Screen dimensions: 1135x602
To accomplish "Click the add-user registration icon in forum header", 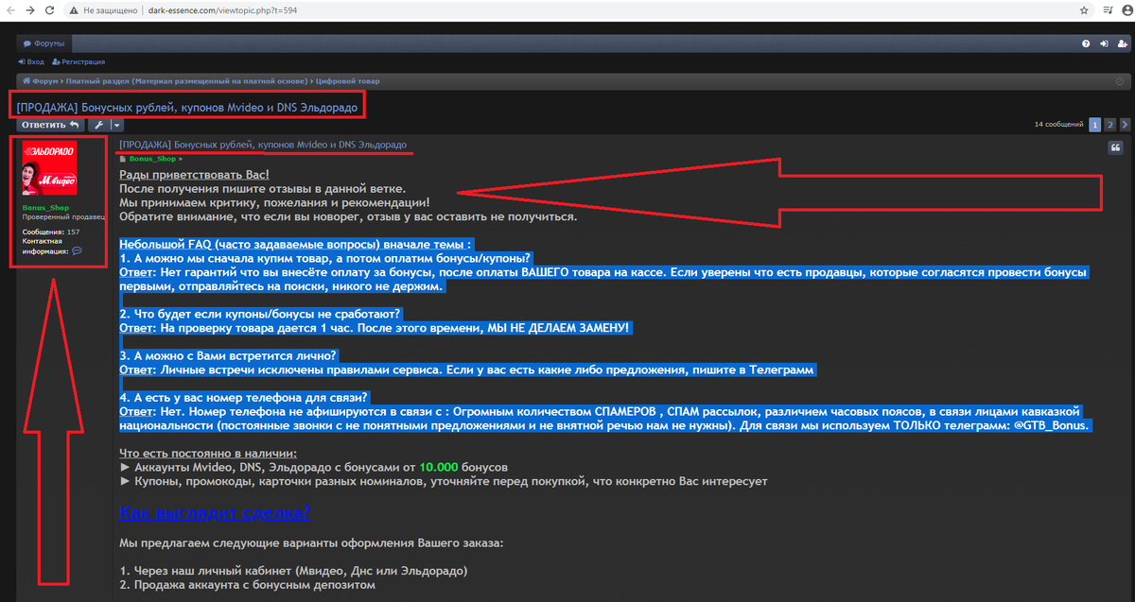I will click(x=1123, y=43).
